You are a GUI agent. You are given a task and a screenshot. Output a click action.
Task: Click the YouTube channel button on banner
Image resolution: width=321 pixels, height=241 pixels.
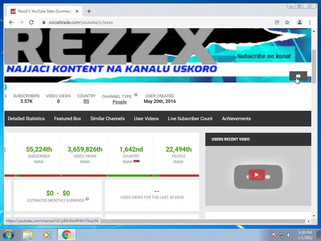point(298,76)
